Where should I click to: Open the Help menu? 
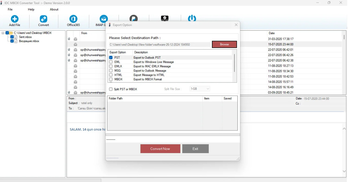(x=31, y=9)
